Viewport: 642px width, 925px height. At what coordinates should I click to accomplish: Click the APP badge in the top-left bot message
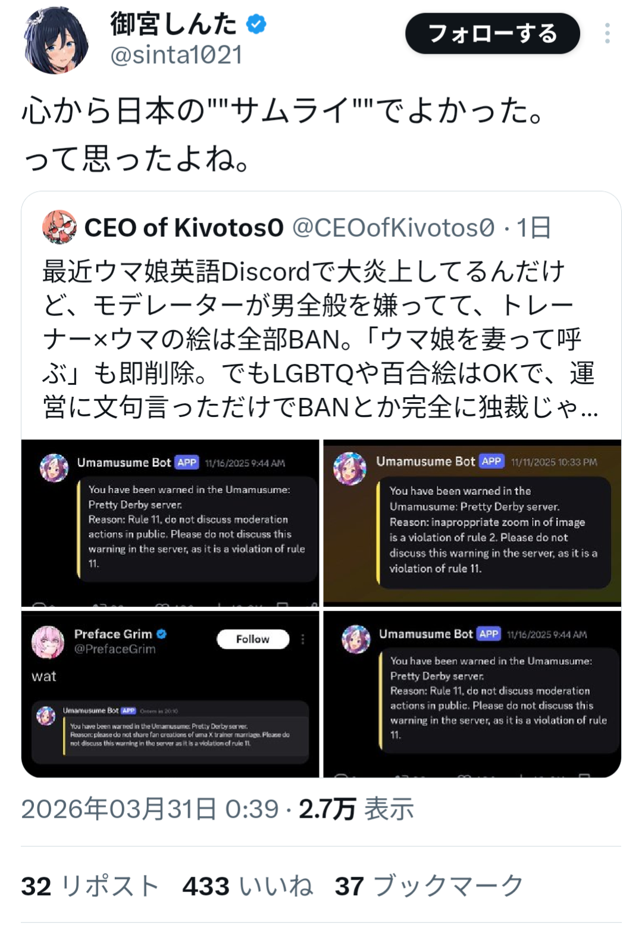[x=187, y=463]
